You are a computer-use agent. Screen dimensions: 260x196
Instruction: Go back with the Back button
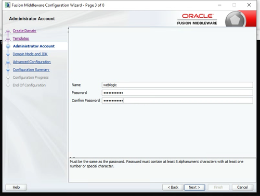173,187
